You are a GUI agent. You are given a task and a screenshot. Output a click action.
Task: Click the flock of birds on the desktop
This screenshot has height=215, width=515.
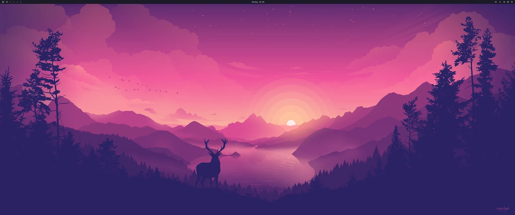142,86
